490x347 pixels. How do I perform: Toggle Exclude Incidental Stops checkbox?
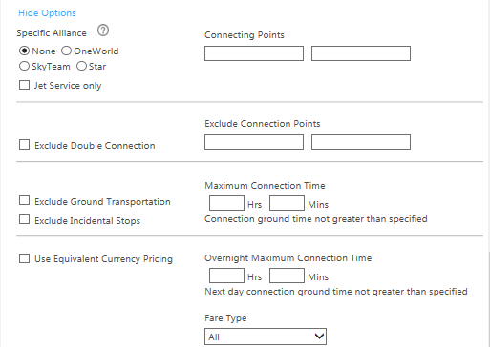[24, 219]
